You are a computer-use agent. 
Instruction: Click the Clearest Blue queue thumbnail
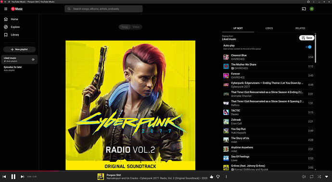pos(226,57)
